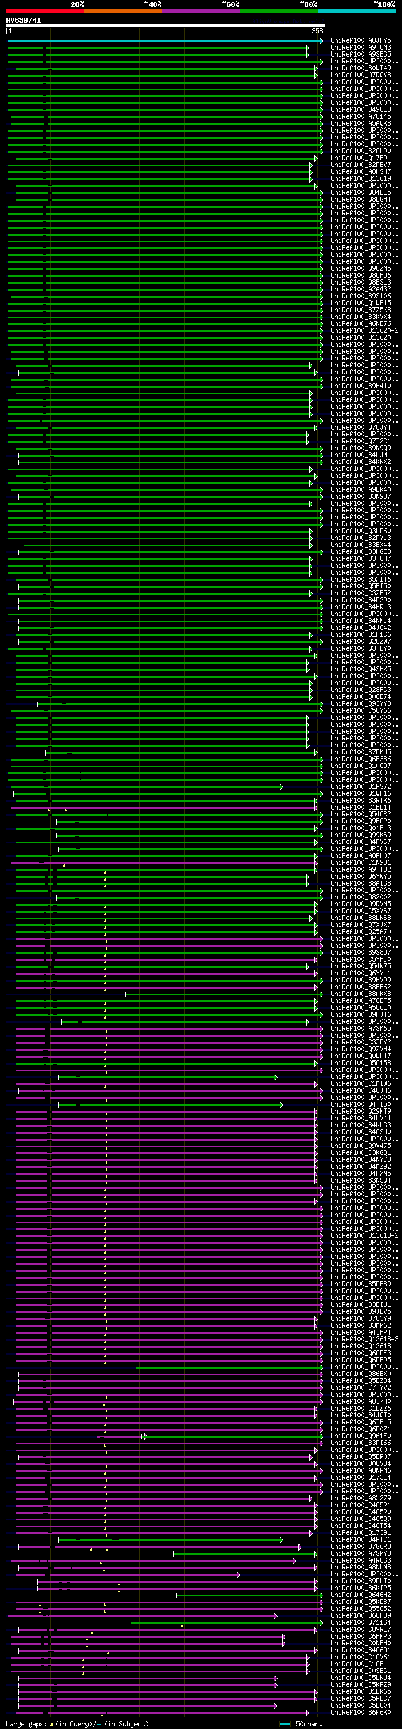This screenshot has width=402, height=1729.
Task: Open hit UniRef100_Q8LGH4
Action: point(361,199)
